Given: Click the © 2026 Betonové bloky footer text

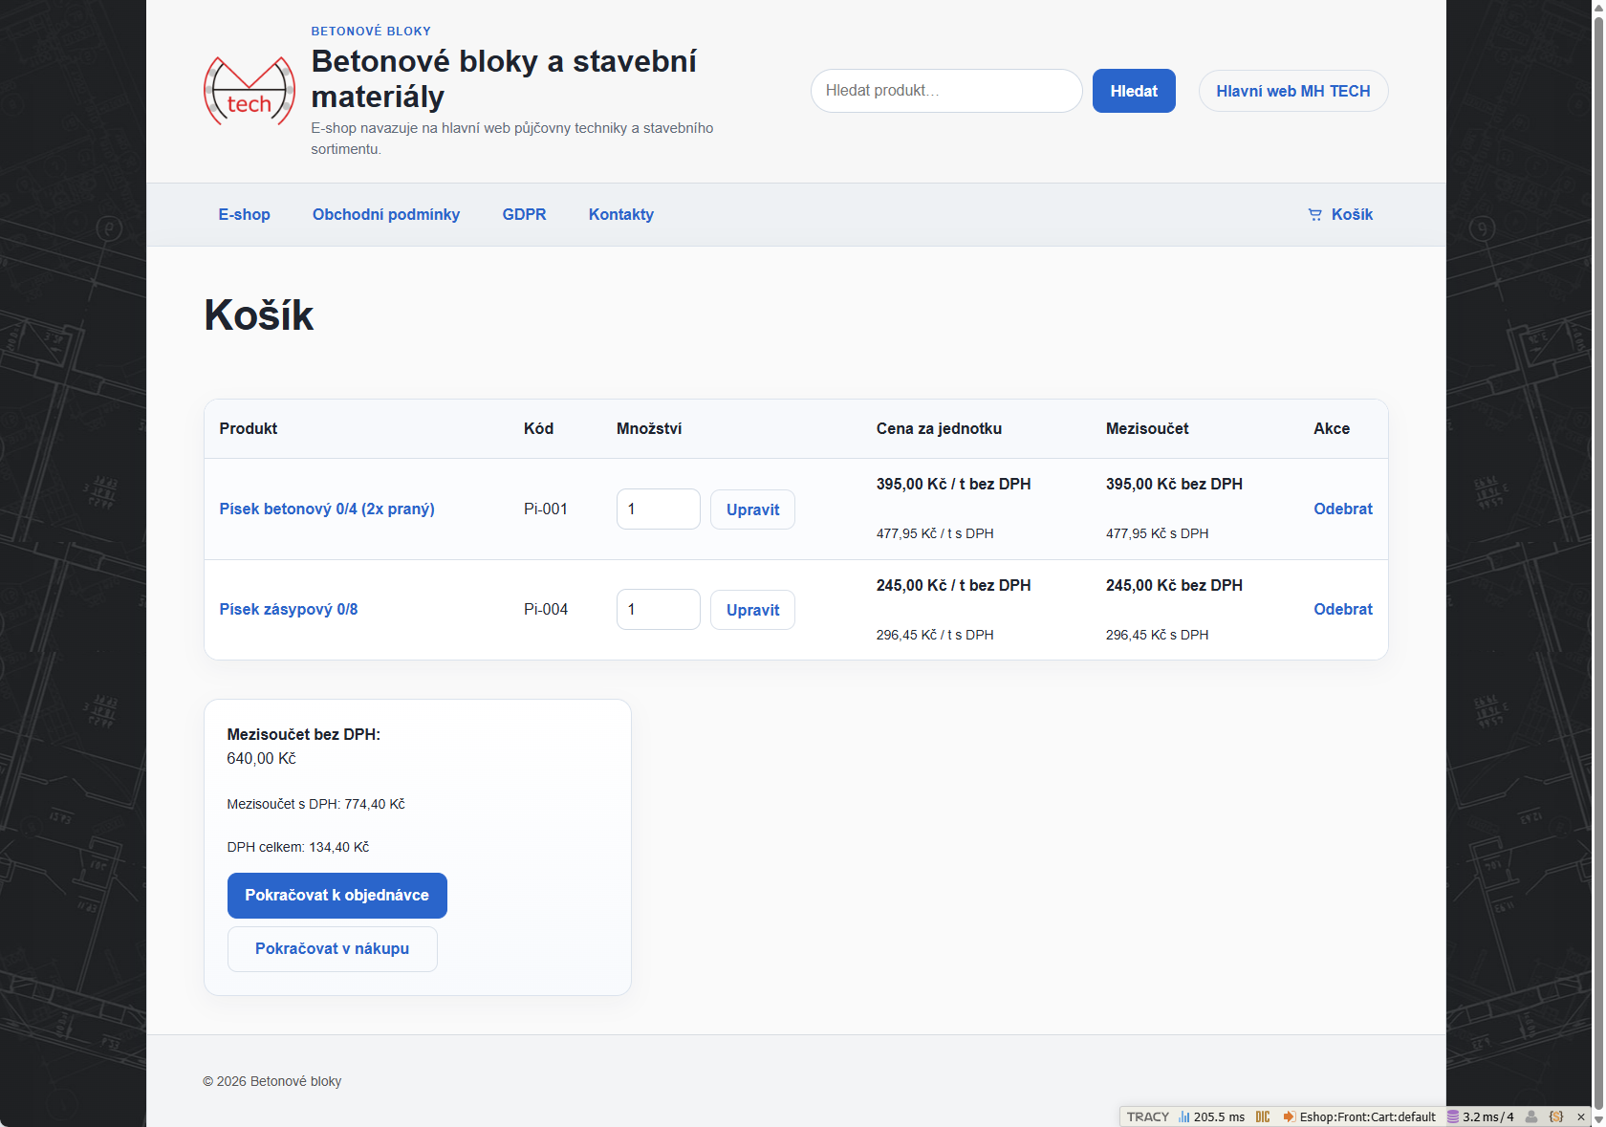Looking at the screenshot, I should pyautogui.click(x=272, y=1081).
